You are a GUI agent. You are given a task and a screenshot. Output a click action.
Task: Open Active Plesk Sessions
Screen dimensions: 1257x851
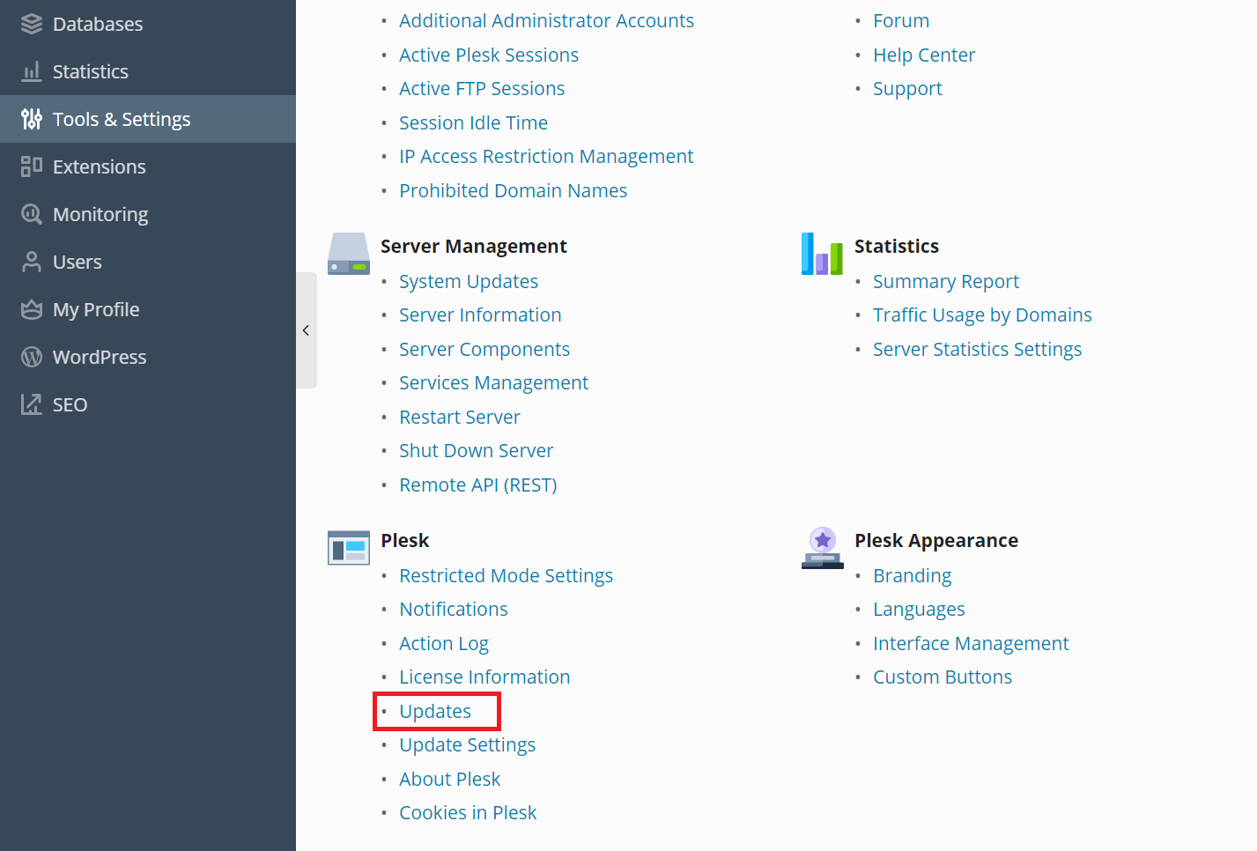(x=489, y=55)
